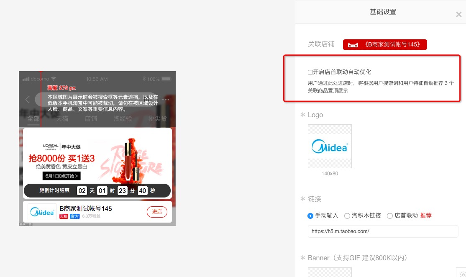Click the countdown days value 02
This screenshot has width=466, height=277.
pos(82,191)
